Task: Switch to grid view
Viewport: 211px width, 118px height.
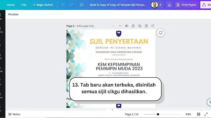Action: pyautogui.click(x=198, y=114)
